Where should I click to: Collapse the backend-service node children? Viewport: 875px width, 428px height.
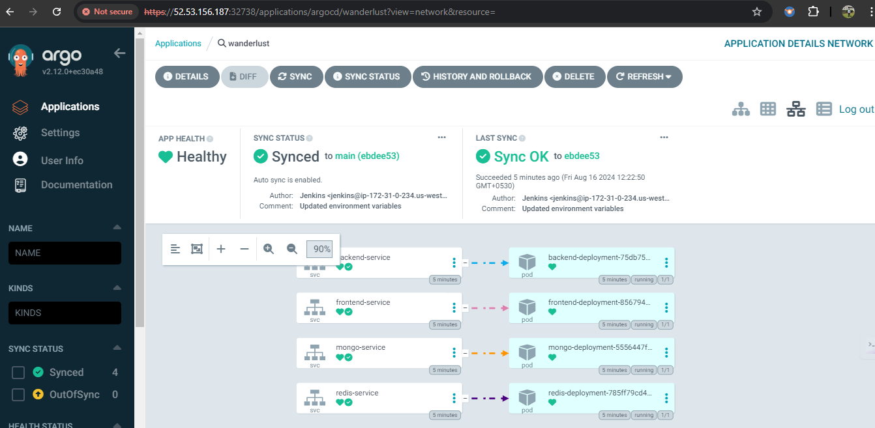click(x=465, y=263)
